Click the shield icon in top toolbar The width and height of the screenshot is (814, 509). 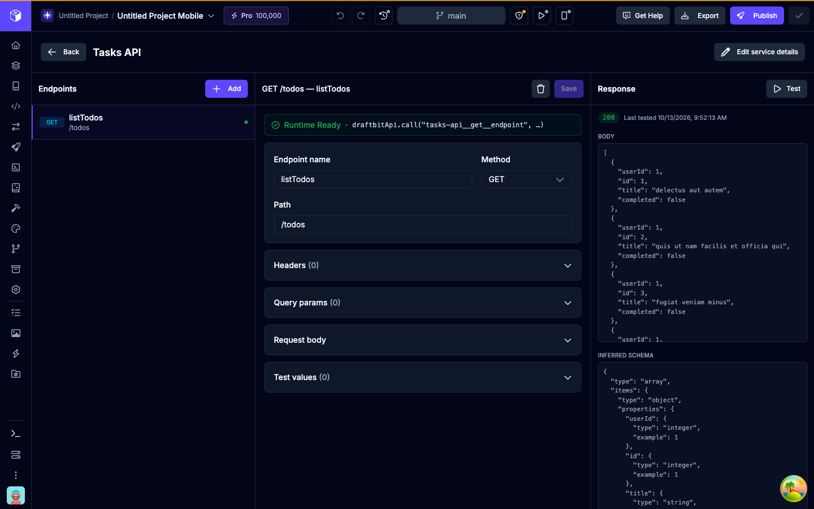(x=519, y=16)
